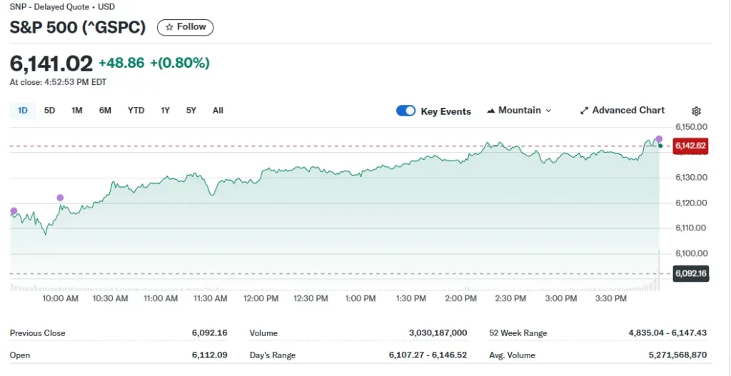Viewport: 731px width, 376px height.
Task: Select the YTD range tab
Action: (x=136, y=111)
